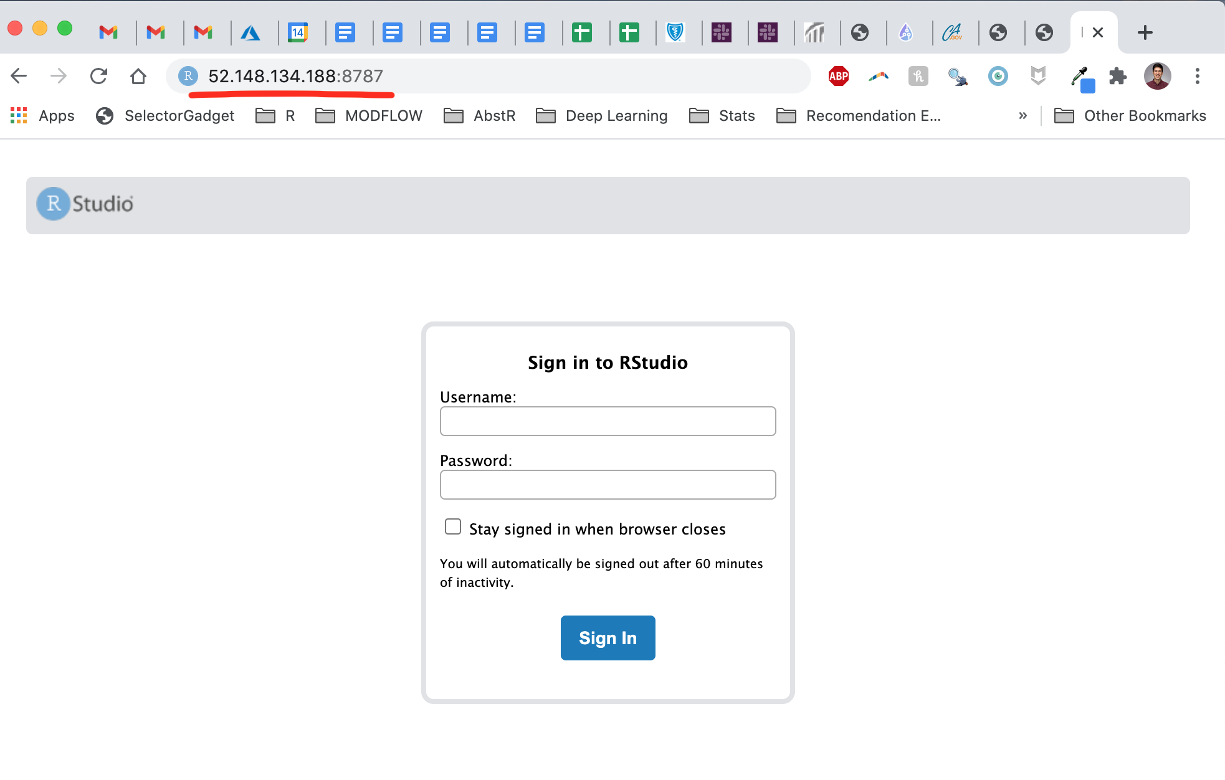1225x780 pixels.
Task: Open the browser home page
Action: (138, 76)
